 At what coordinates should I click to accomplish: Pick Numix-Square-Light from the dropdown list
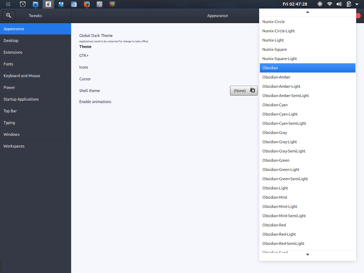coord(307,59)
